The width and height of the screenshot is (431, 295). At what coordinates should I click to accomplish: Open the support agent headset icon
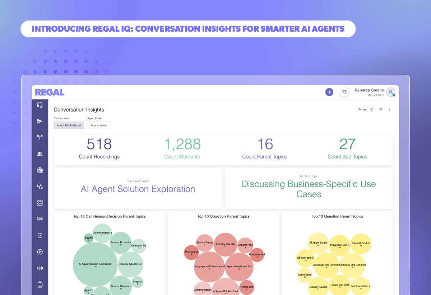pyautogui.click(x=40, y=186)
